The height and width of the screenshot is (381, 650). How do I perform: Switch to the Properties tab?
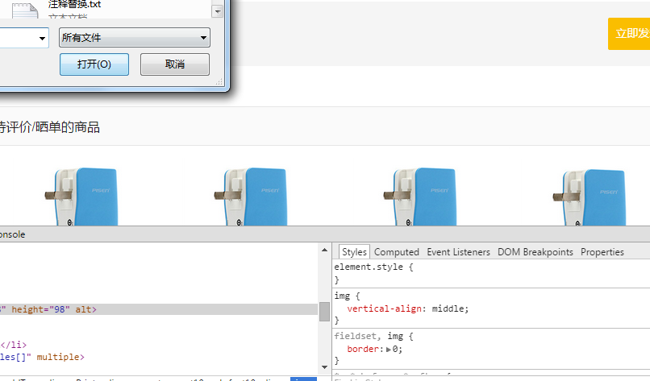602,252
